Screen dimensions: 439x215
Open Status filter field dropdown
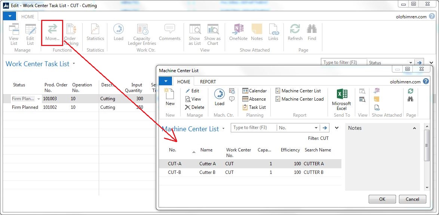(411, 63)
